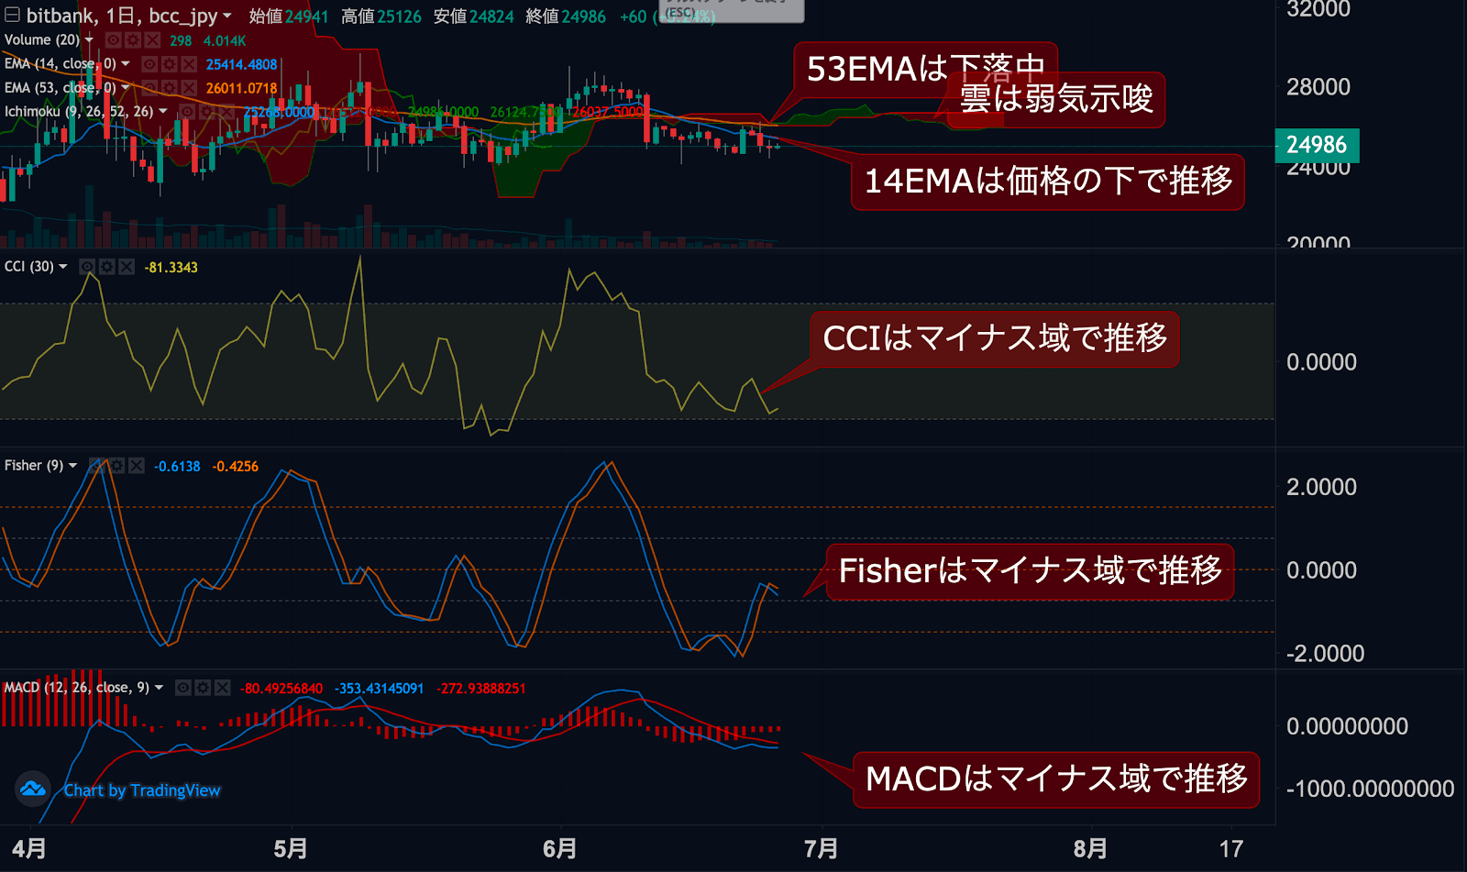Hide the Volume indicator using eye icon
Image resolution: width=1467 pixels, height=872 pixels.
click(x=113, y=40)
